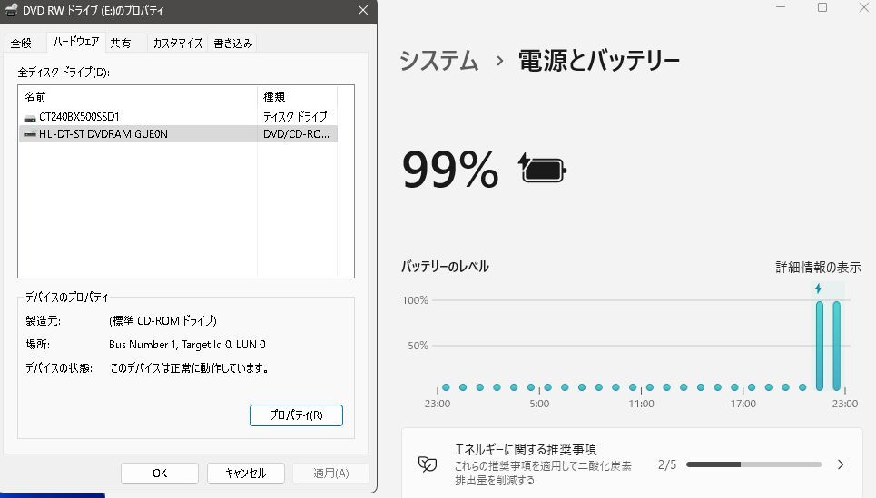The height and width of the screenshot is (498, 876).
Task: Expand the energy recommendations chevron arrow
Action: (x=841, y=464)
